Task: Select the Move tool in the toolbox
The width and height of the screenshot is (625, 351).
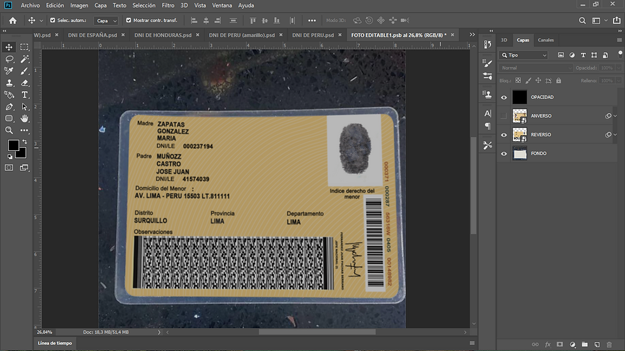Action: click(x=9, y=47)
